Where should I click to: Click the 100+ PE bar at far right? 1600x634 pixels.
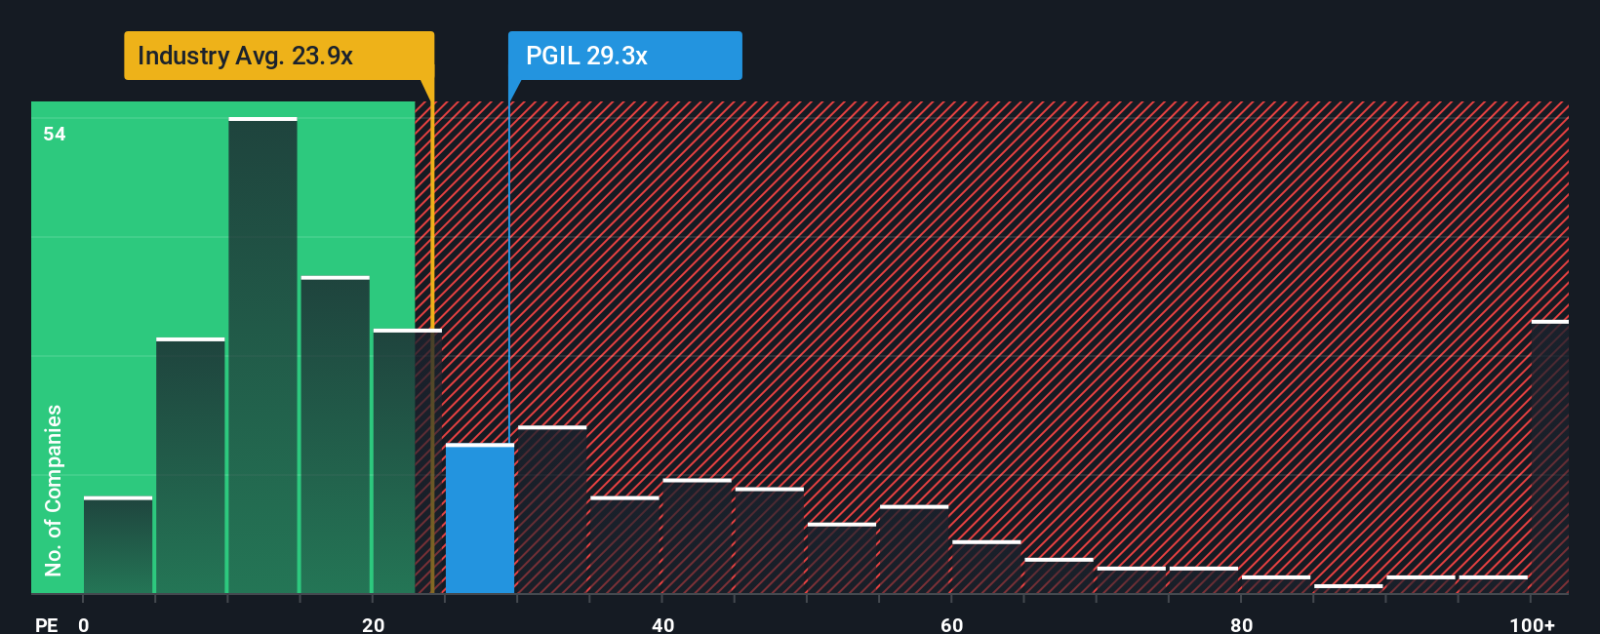click(1550, 456)
